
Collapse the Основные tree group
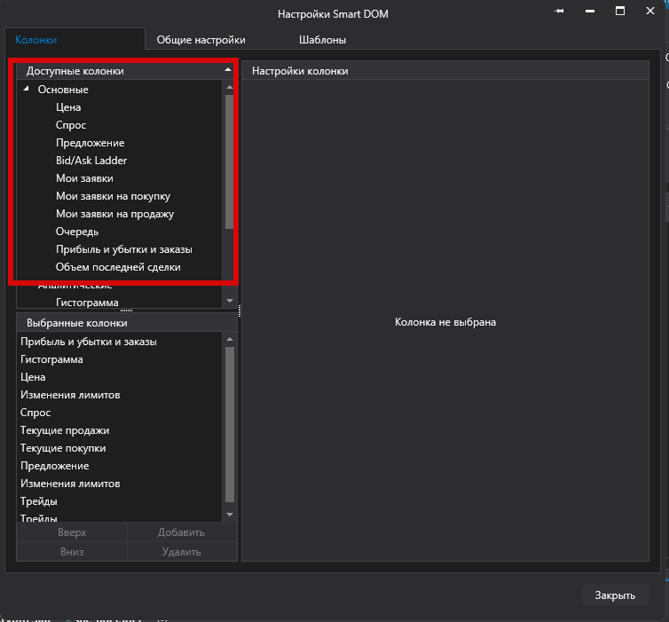click(27, 89)
